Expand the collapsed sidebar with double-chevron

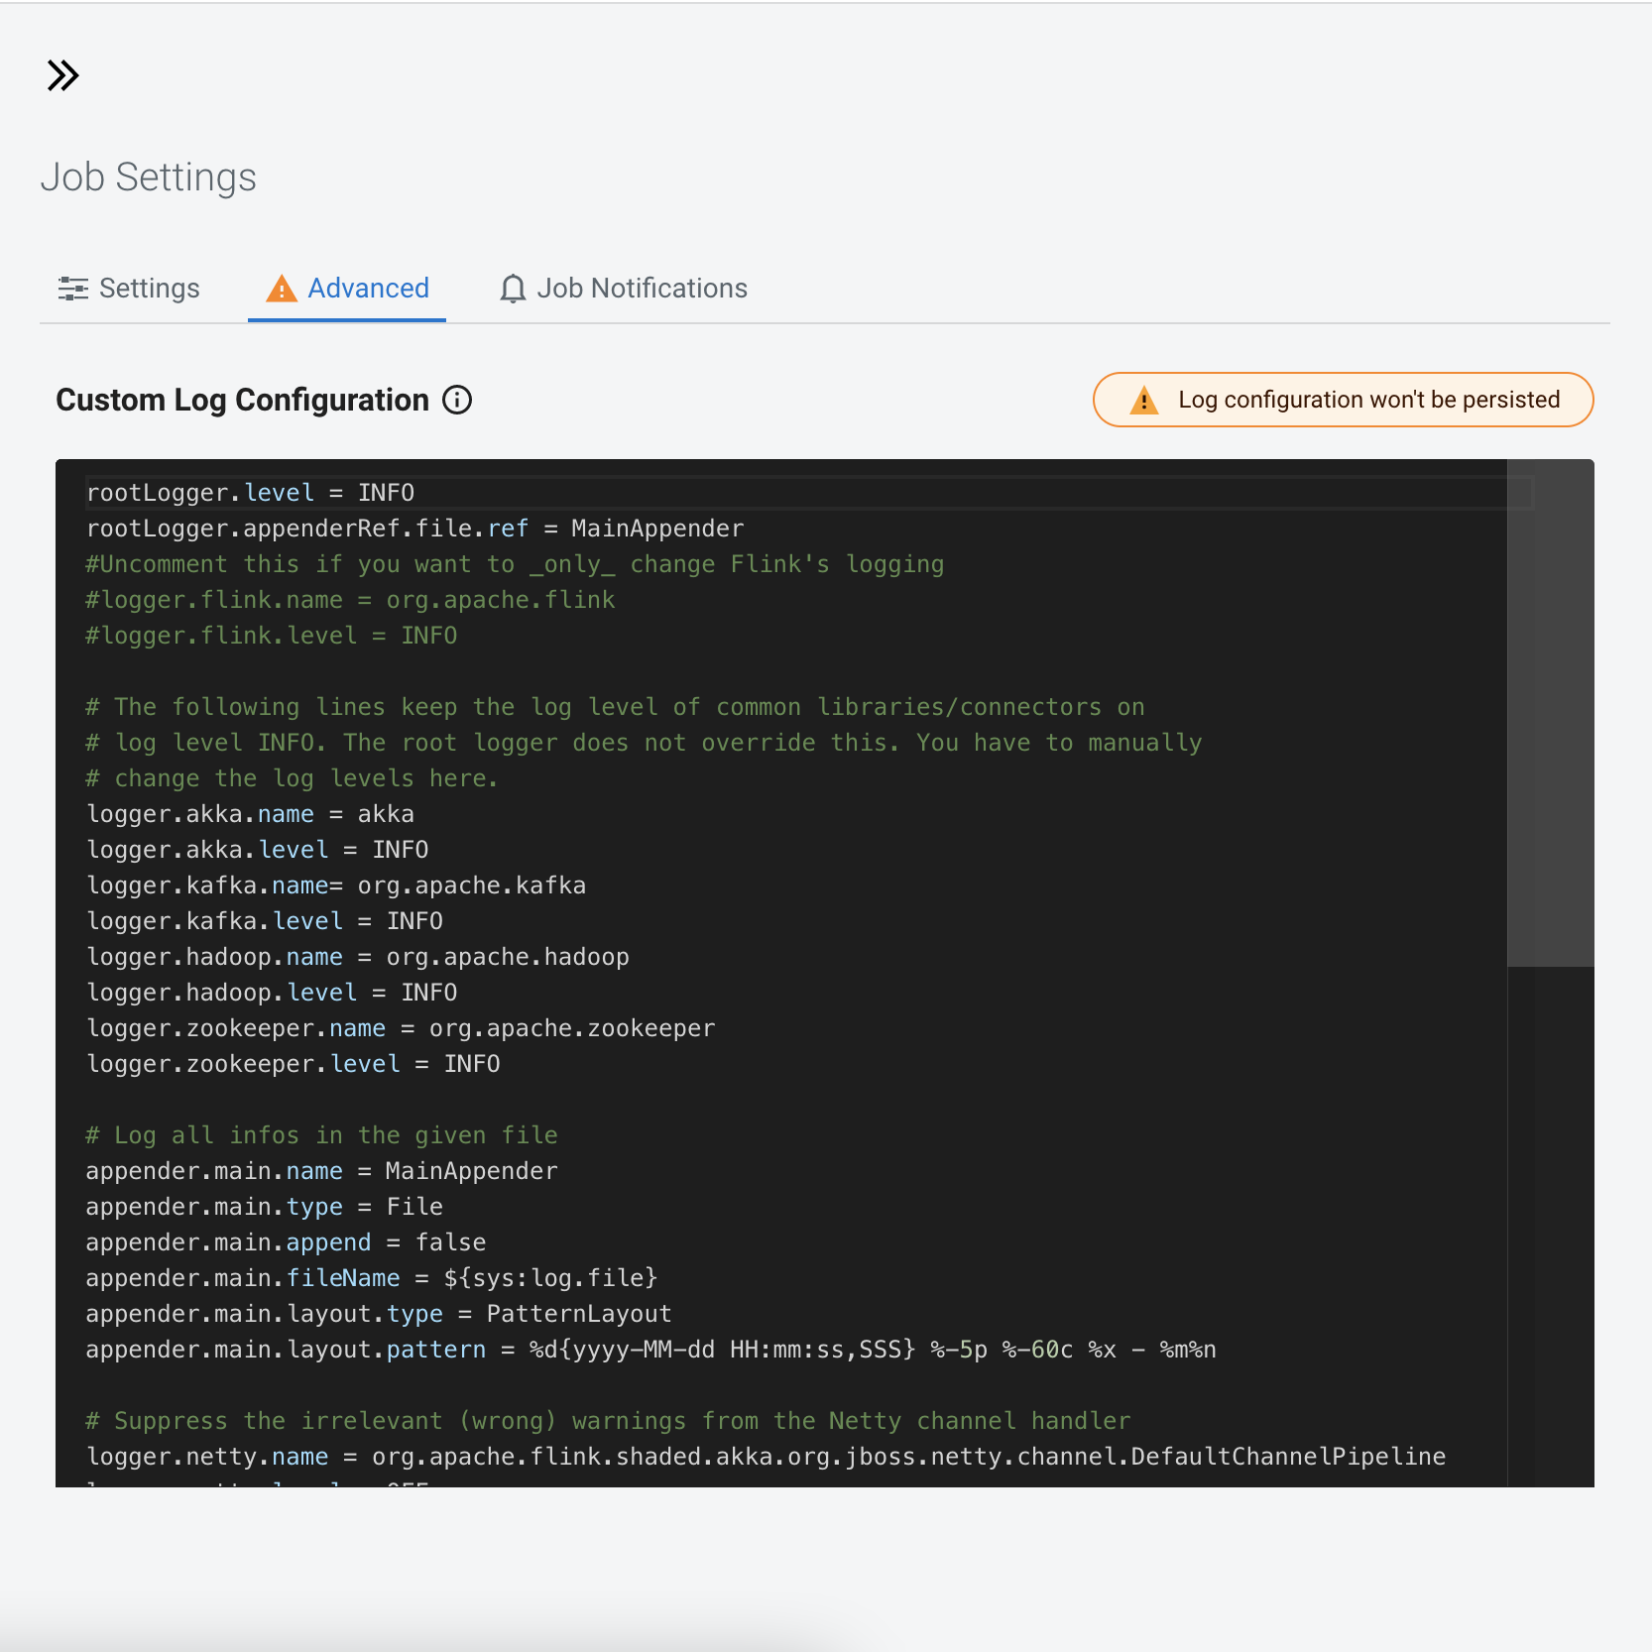click(62, 75)
